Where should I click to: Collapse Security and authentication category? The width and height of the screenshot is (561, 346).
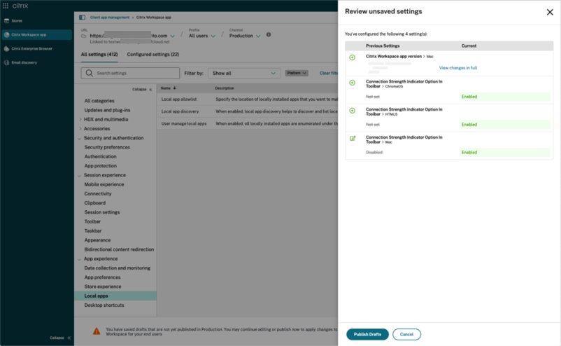click(80, 138)
